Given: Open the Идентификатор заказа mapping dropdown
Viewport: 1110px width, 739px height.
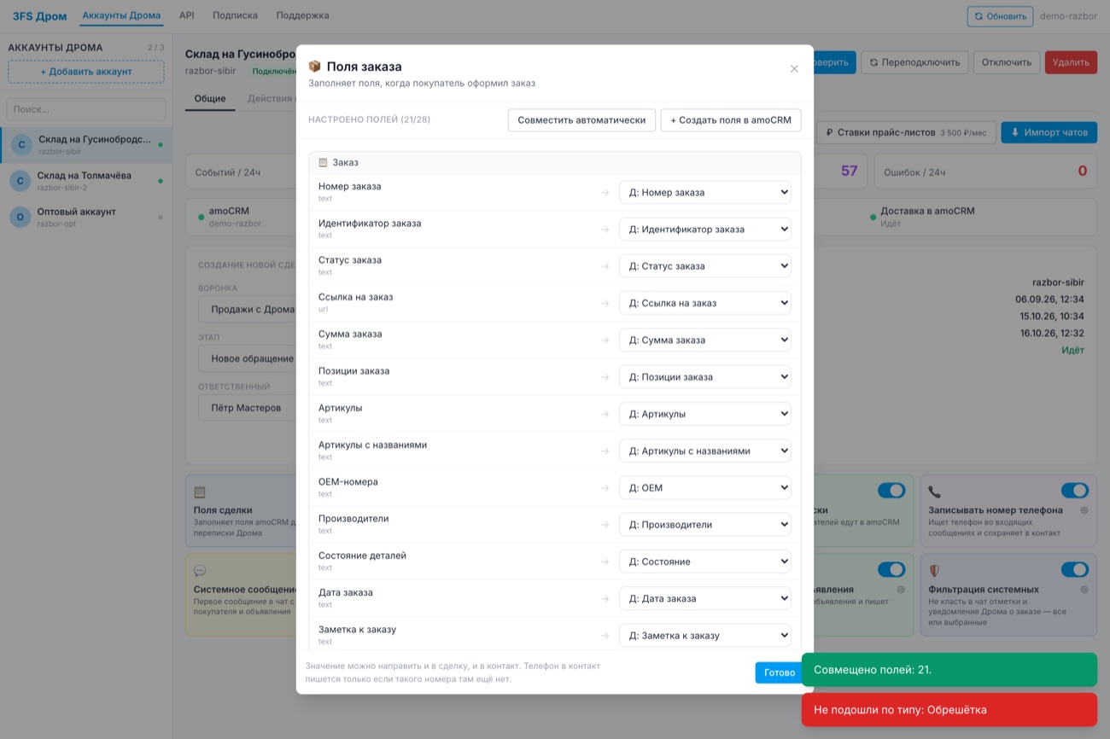Looking at the screenshot, I should 705,230.
